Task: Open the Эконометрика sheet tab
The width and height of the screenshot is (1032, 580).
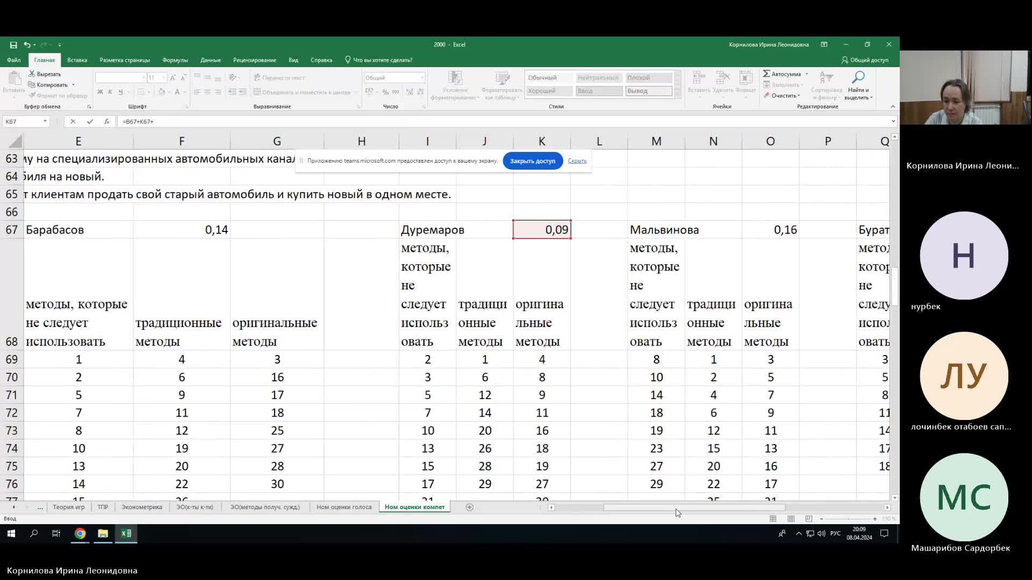Action: (x=141, y=507)
